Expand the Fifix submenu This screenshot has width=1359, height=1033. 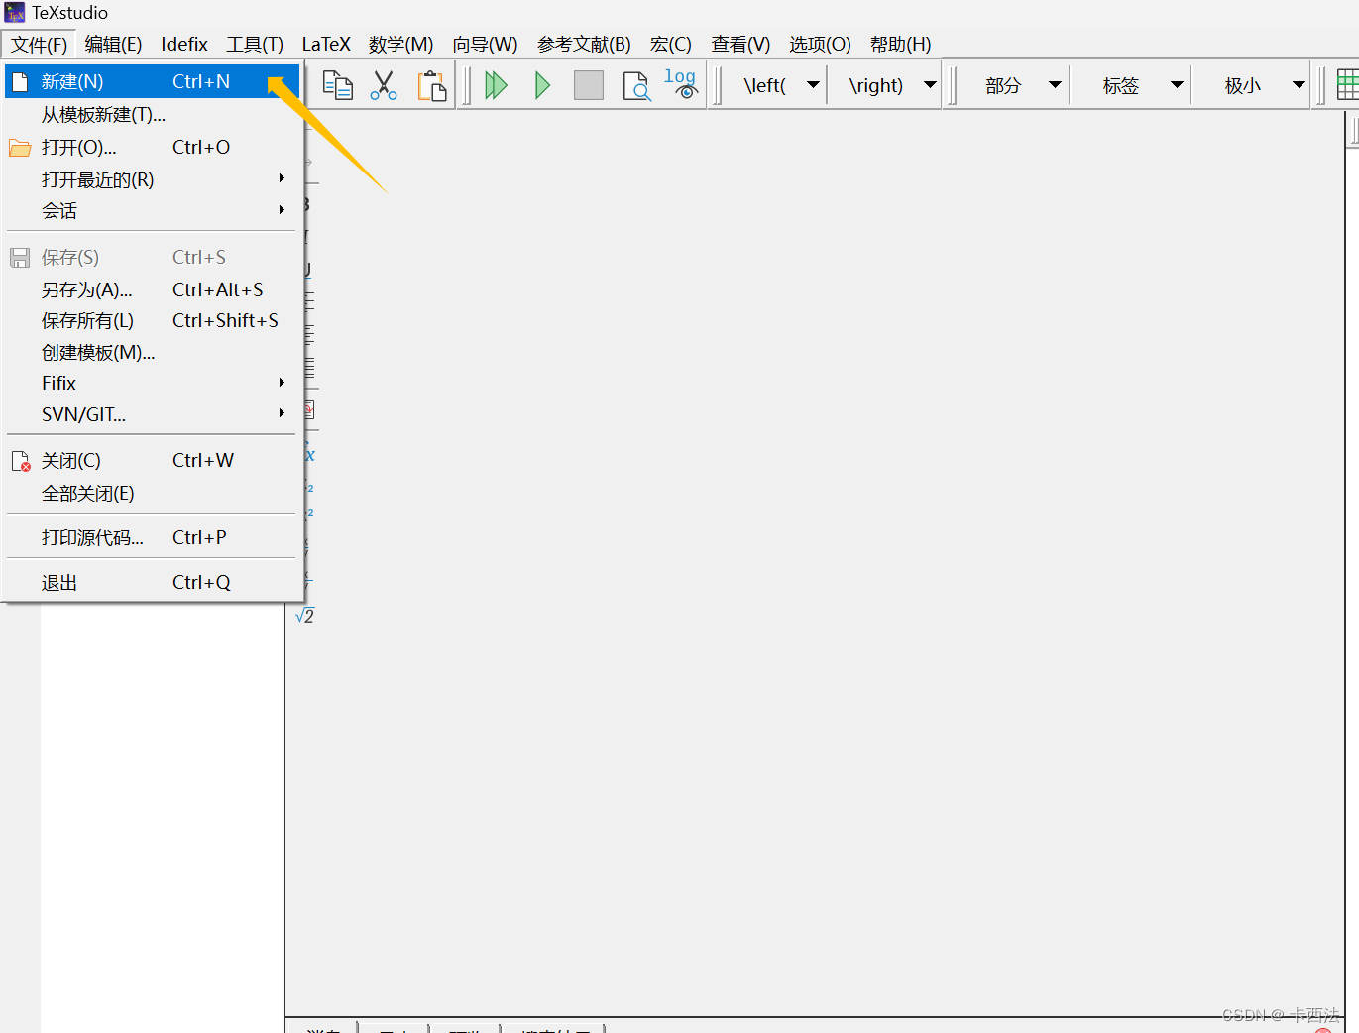(152, 383)
